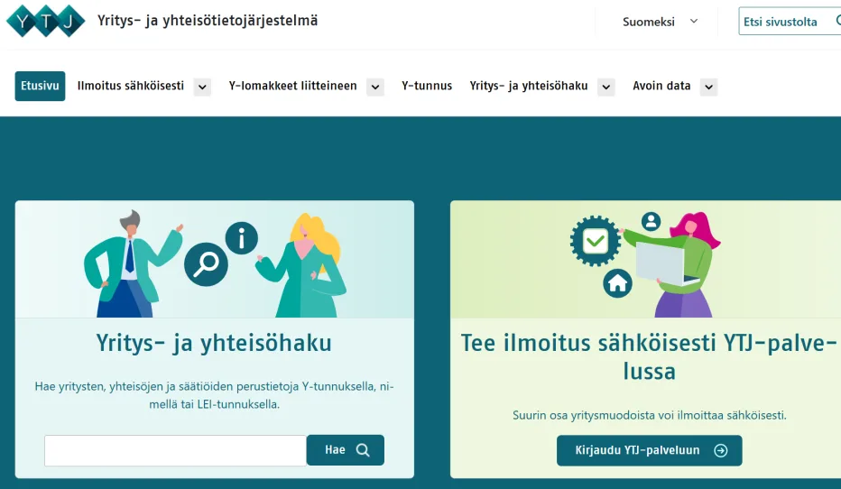Expand the Ilmoitus sähköisesti submenu chevron
The width and height of the screenshot is (841, 489).
[x=202, y=87]
